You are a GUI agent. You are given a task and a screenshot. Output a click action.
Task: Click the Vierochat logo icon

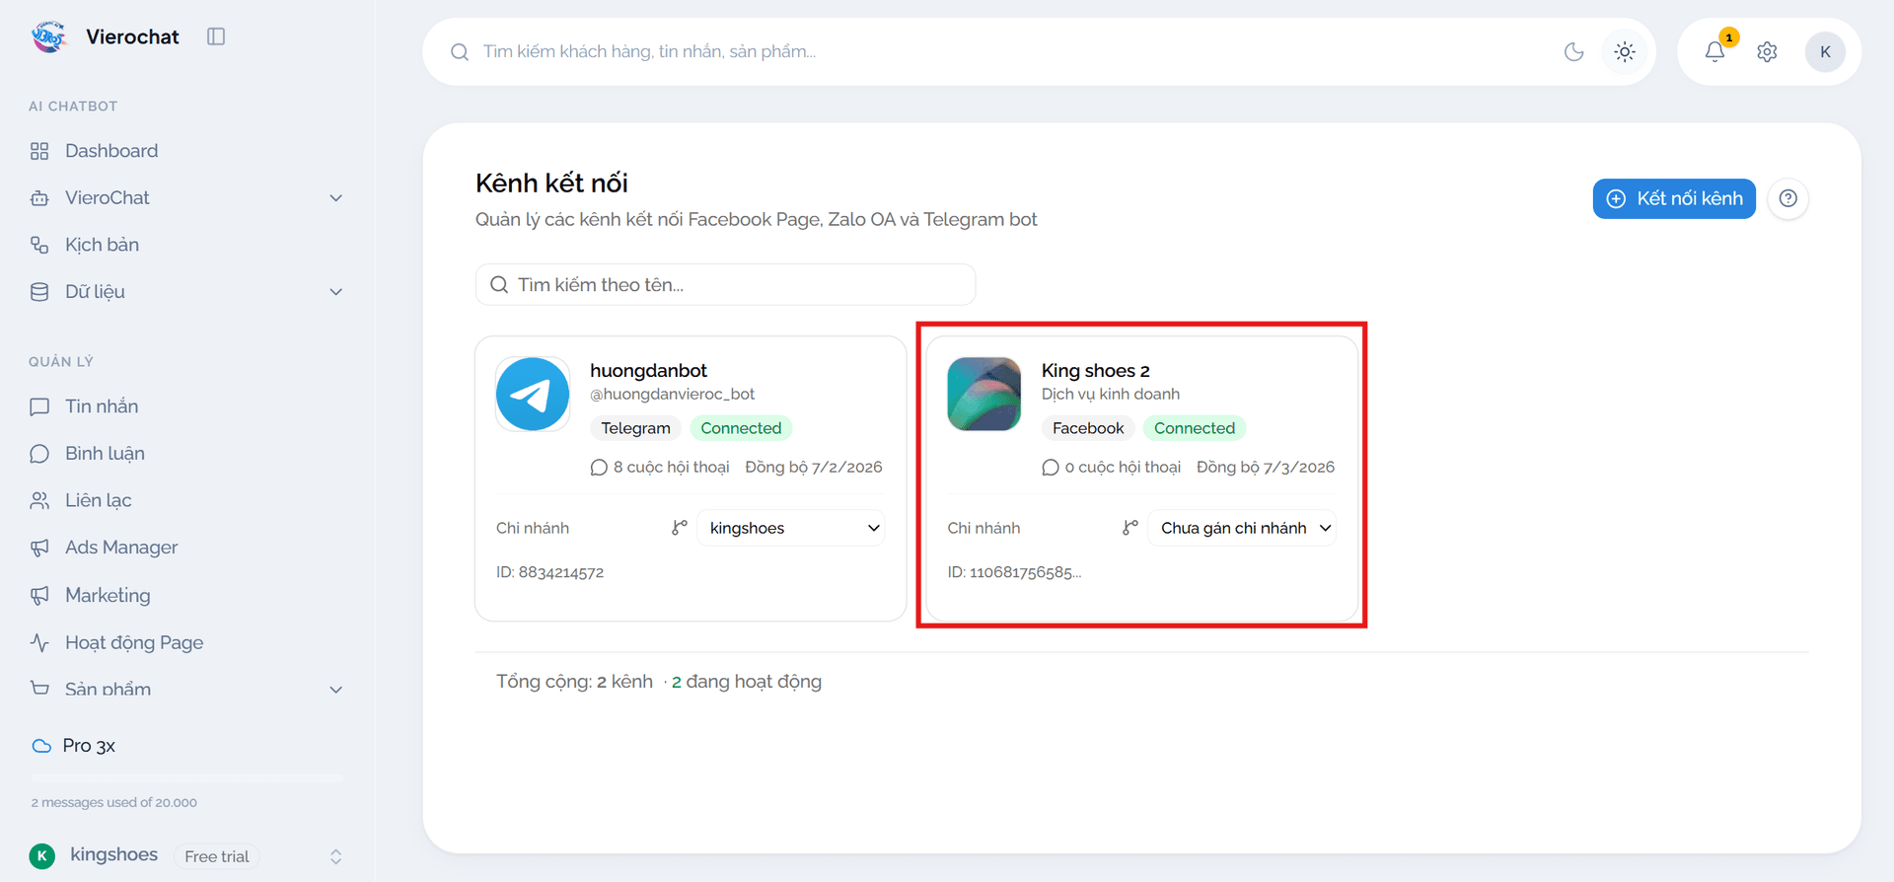click(x=48, y=37)
